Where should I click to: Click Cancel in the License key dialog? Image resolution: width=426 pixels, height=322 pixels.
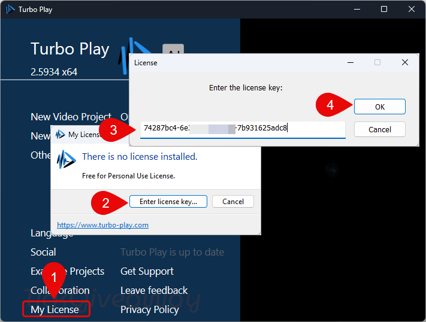click(x=379, y=129)
